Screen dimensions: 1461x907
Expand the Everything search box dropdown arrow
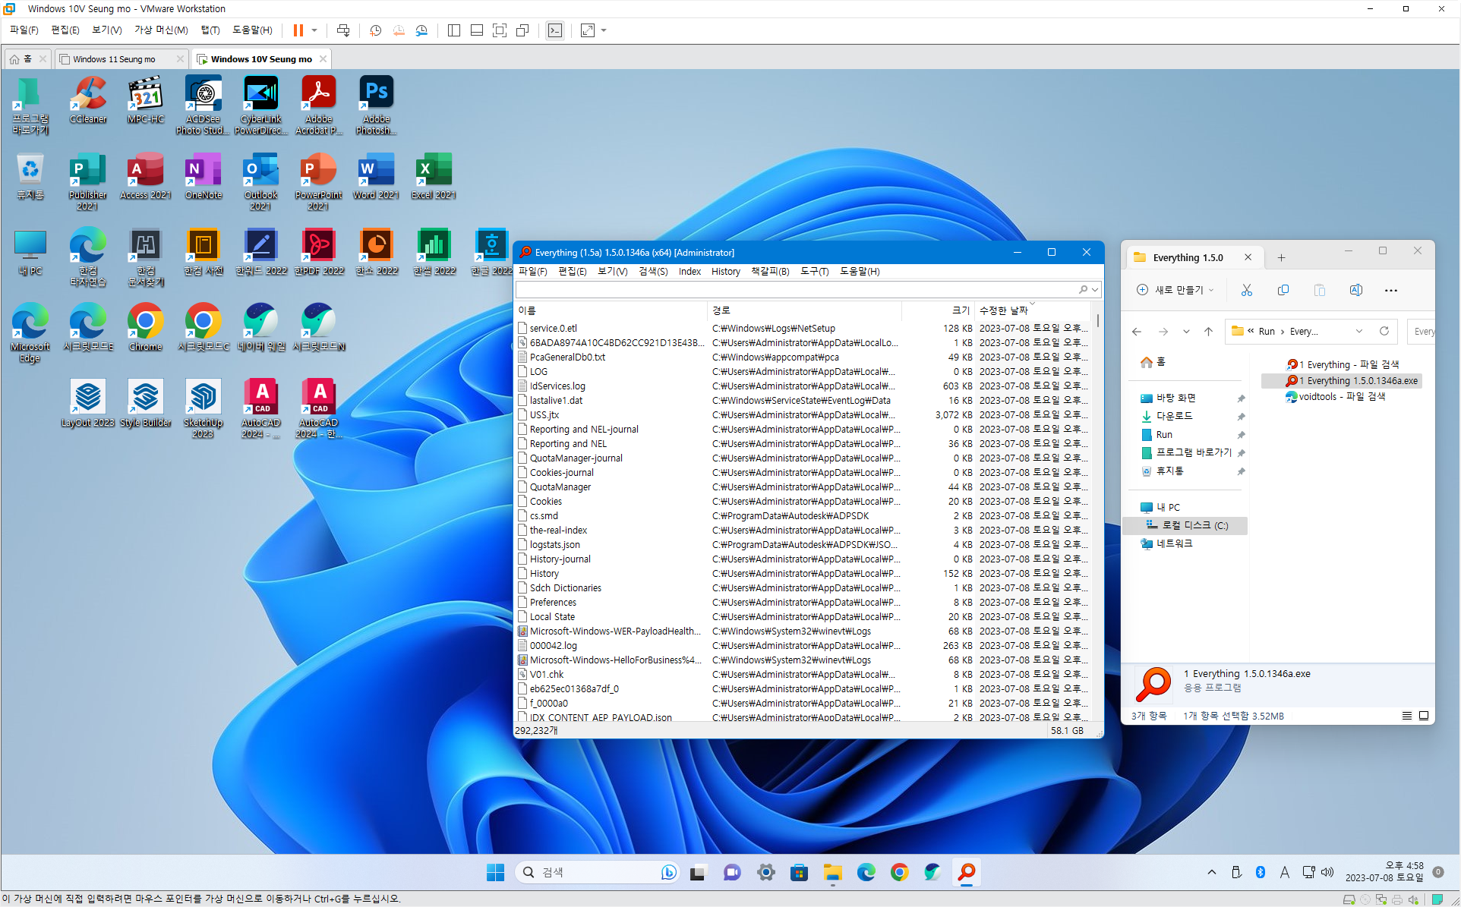(x=1095, y=290)
